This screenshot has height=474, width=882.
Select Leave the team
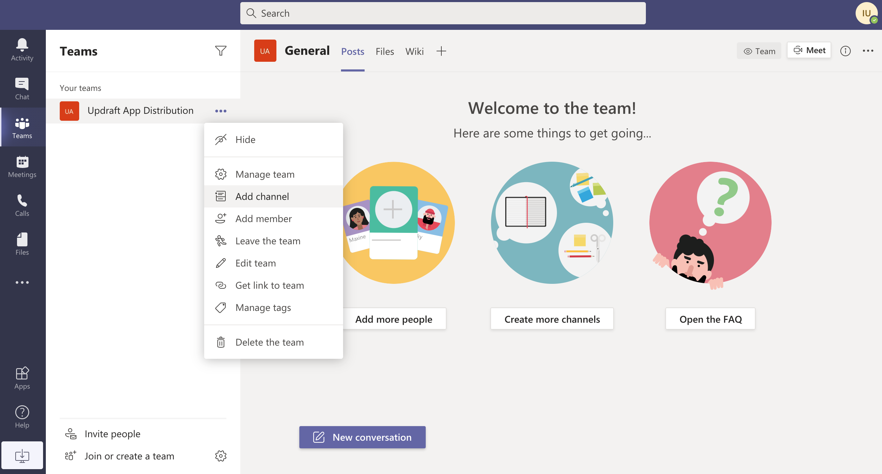[274, 241]
